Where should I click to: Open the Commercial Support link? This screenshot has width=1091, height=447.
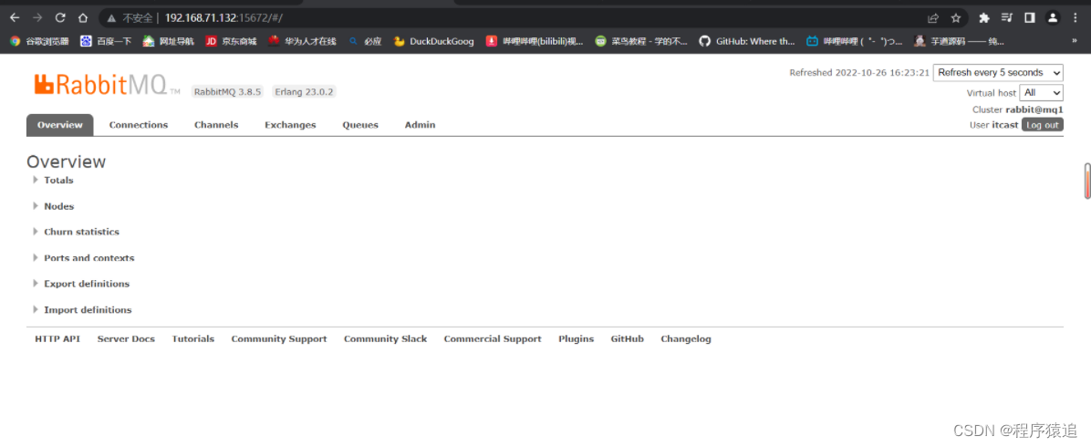tap(493, 339)
